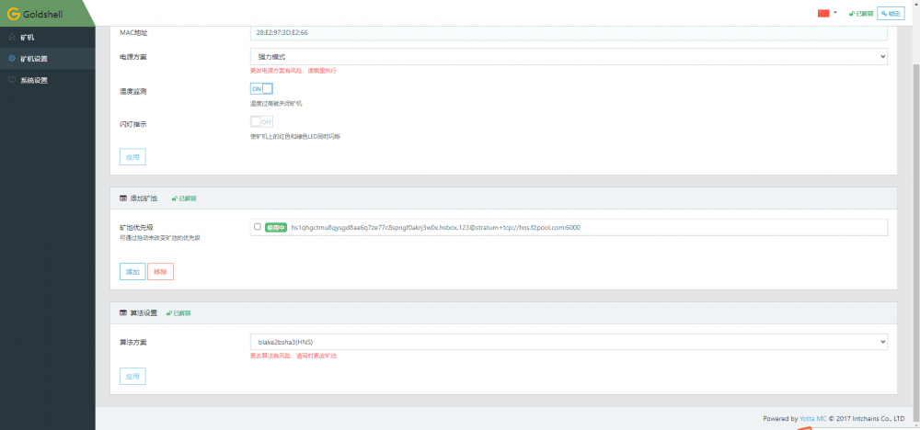Click the green unlocked padlock in header
This screenshot has width=920, height=430.
[x=851, y=14]
